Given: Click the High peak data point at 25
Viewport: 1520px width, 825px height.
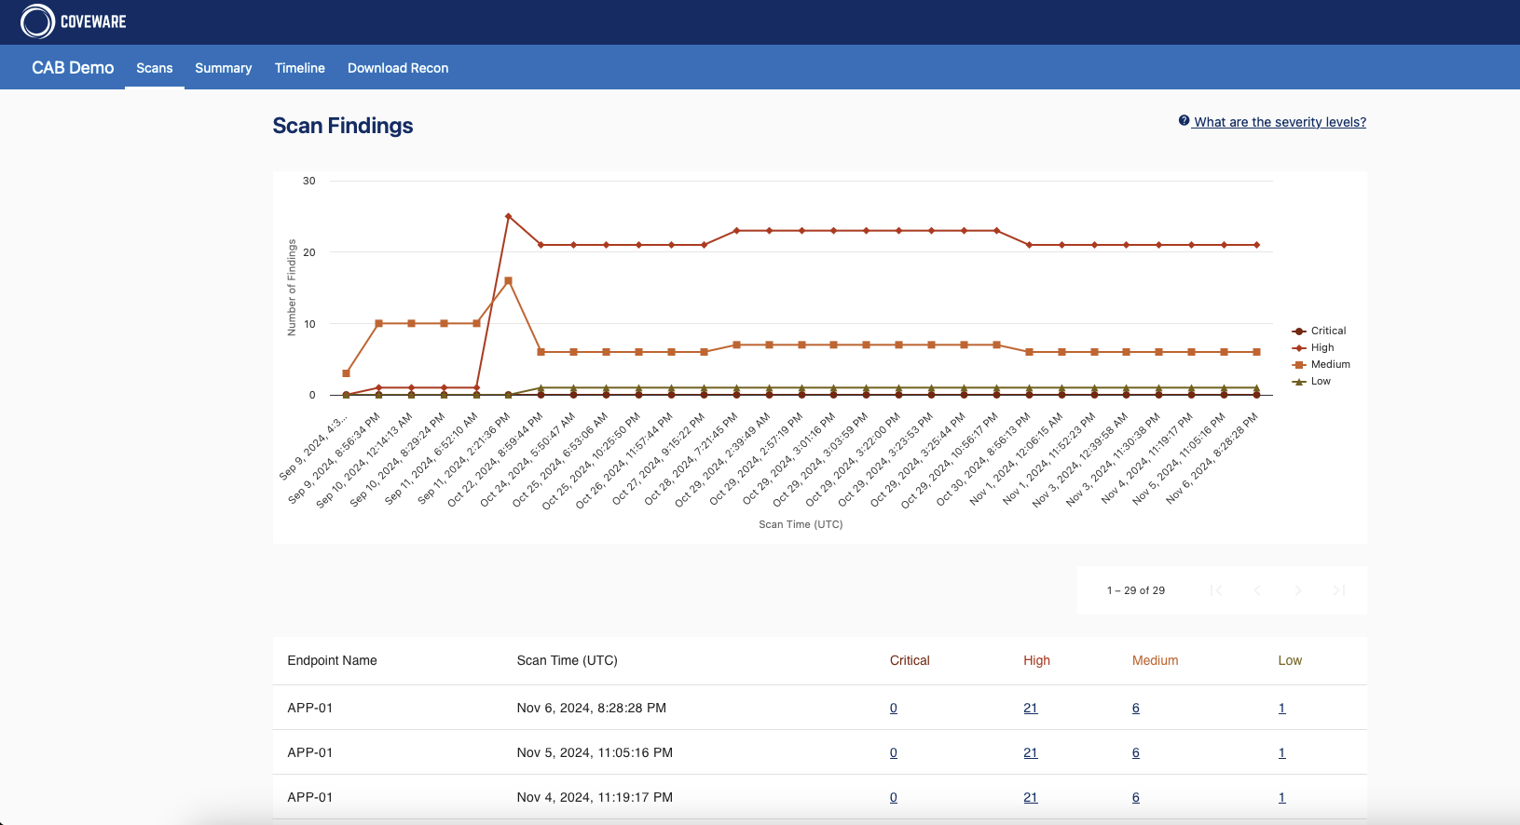Looking at the screenshot, I should [508, 216].
